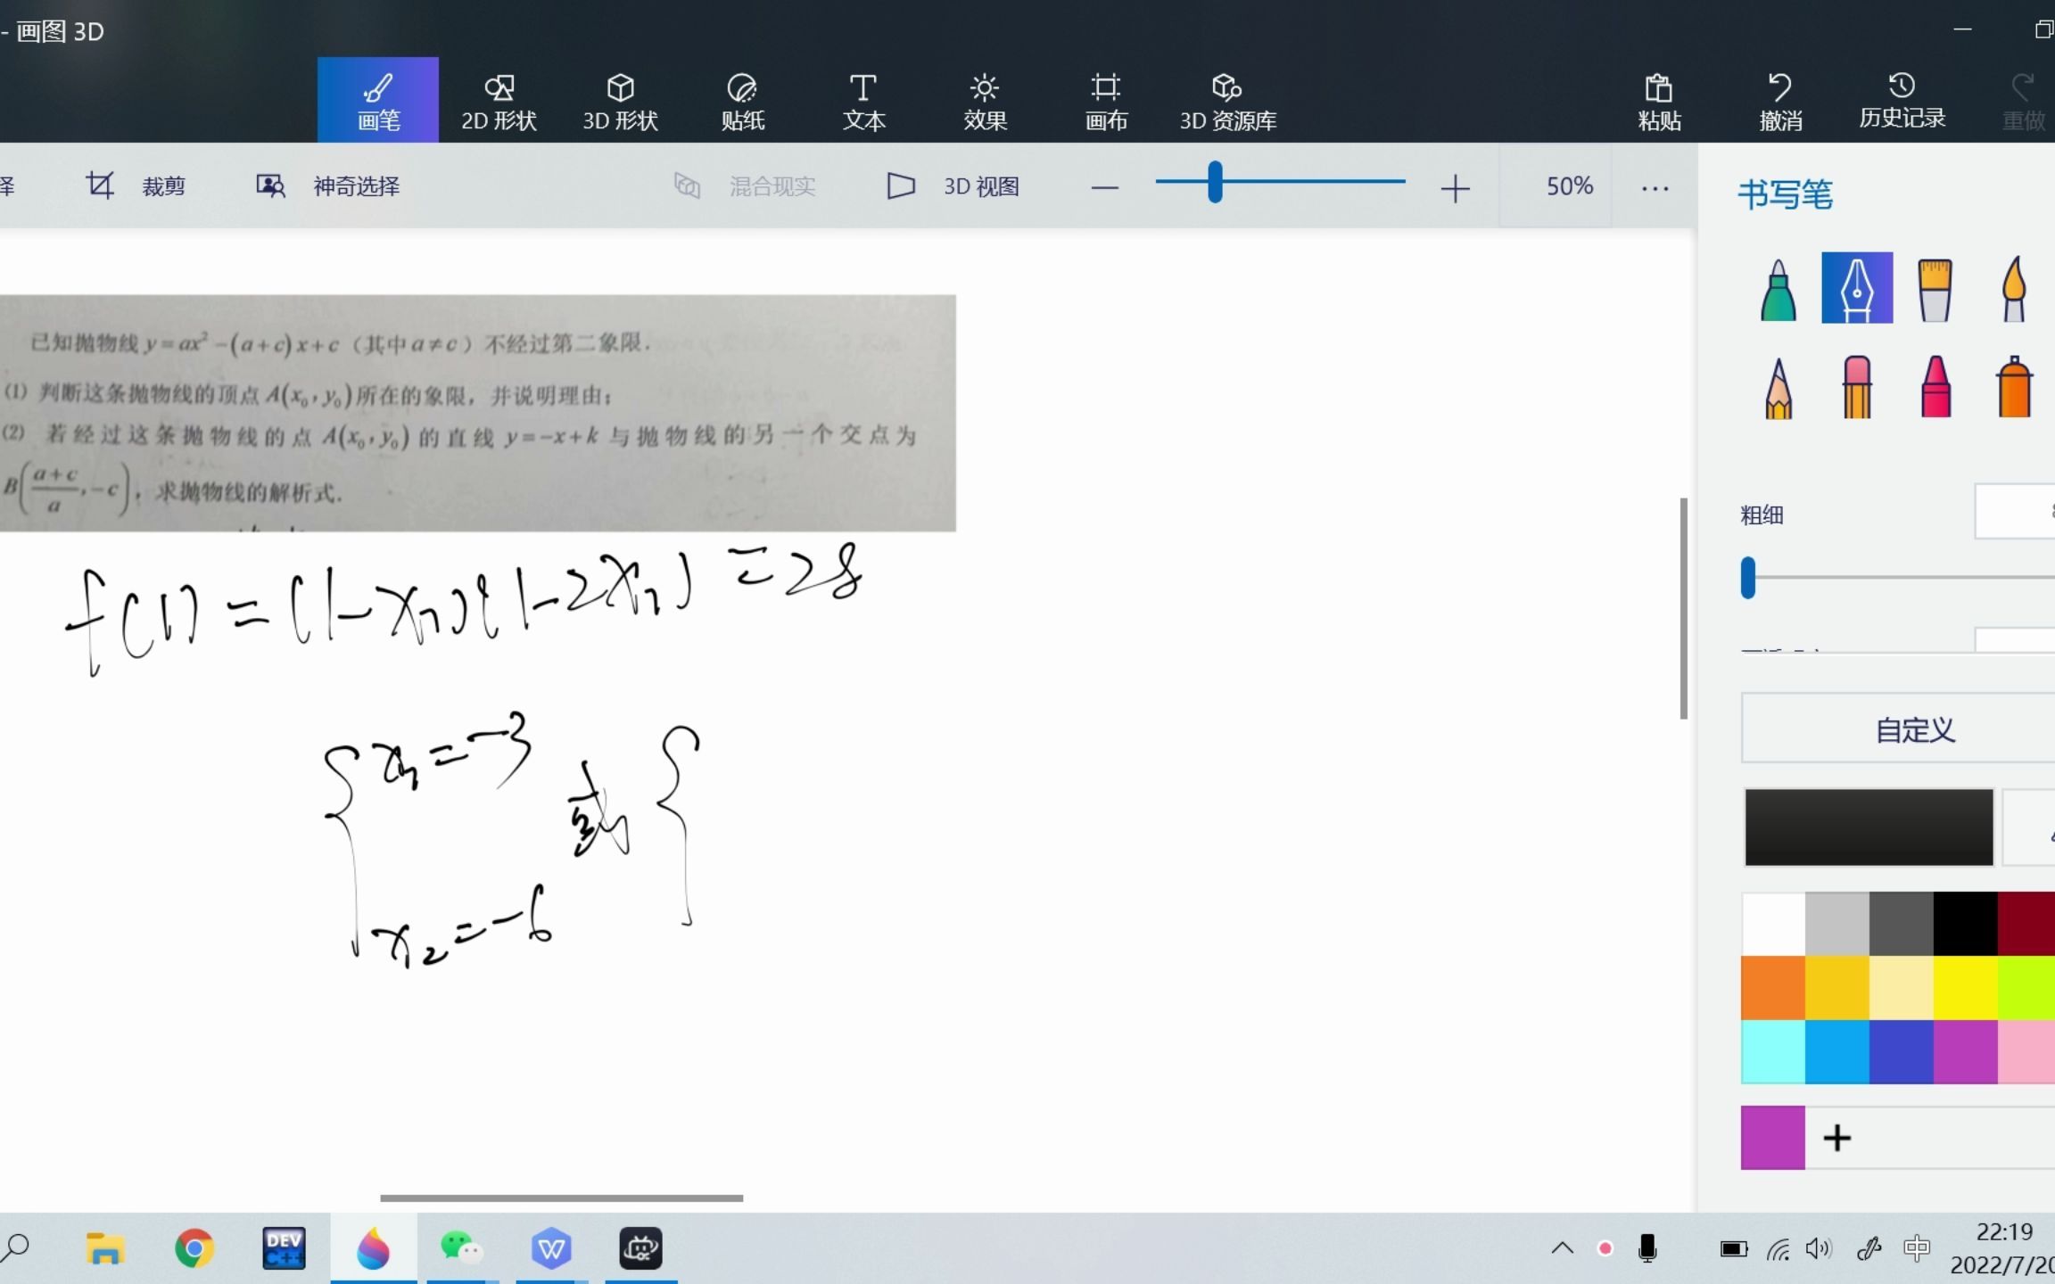Image resolution: width=2055 pixels, height=1284 pixels.
Task: Switch to the 3D 形状 tab
Action: 619,100
